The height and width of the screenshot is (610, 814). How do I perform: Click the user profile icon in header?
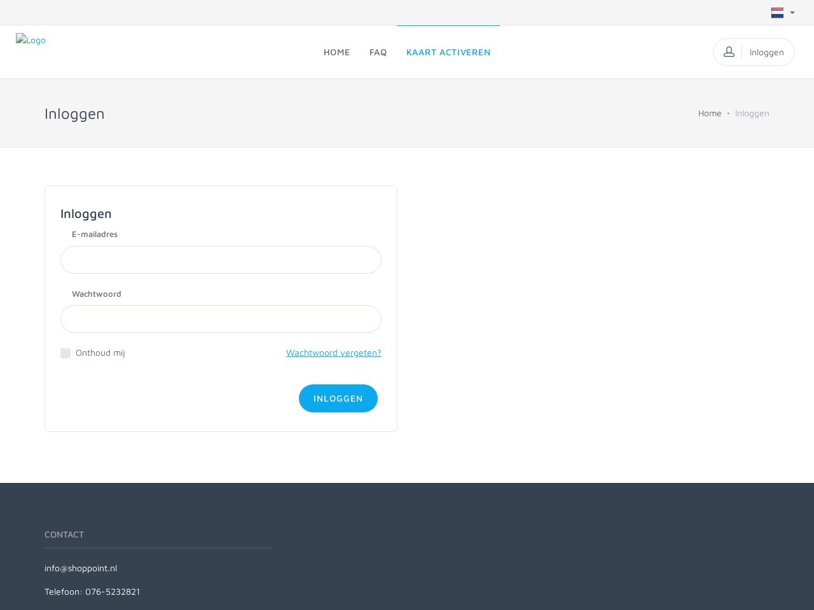point(729,52)
